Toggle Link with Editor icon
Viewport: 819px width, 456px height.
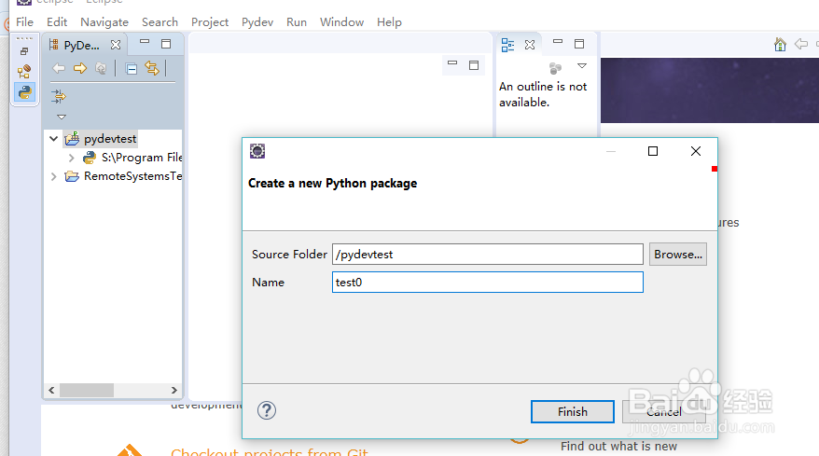[x=152, y=68]
